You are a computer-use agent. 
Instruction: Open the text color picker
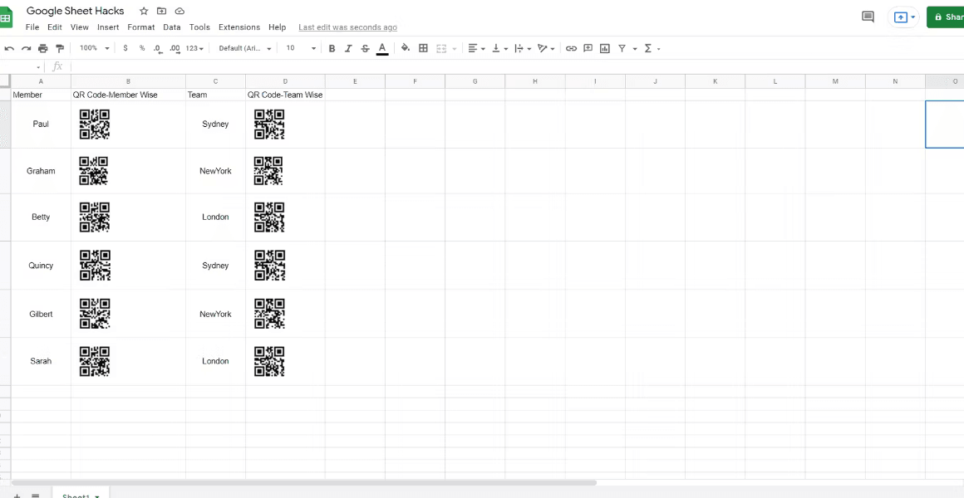tap(381, 48)
